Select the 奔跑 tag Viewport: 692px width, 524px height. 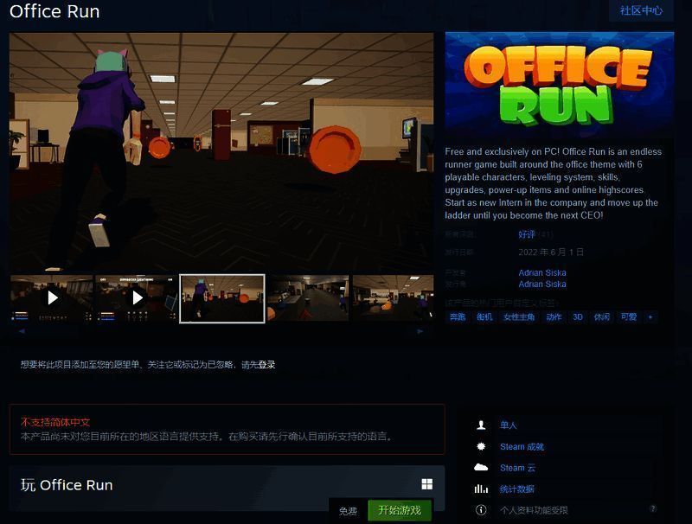(x=457, y=316)
